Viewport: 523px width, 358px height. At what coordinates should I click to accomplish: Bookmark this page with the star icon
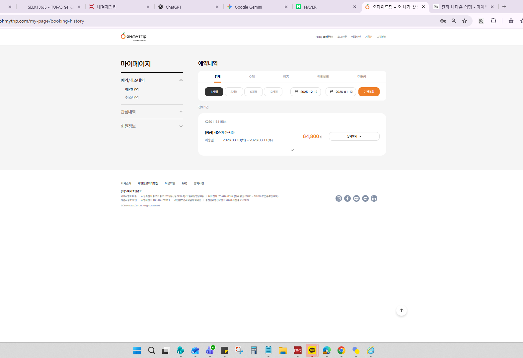(465, 21)
